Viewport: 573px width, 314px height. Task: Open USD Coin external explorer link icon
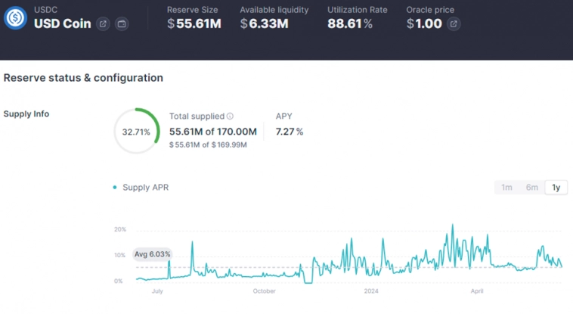pos(104,24)
